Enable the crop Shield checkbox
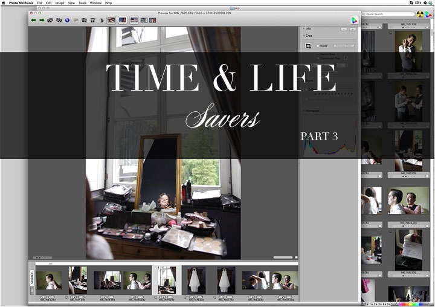435x307 pixels. coord(318,46)
